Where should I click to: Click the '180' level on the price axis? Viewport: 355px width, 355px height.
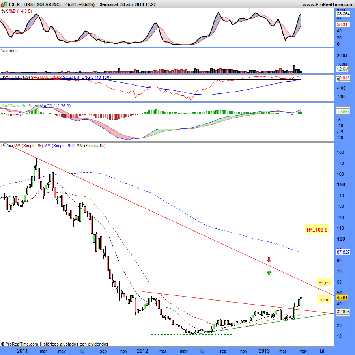[x=340, y=152]
